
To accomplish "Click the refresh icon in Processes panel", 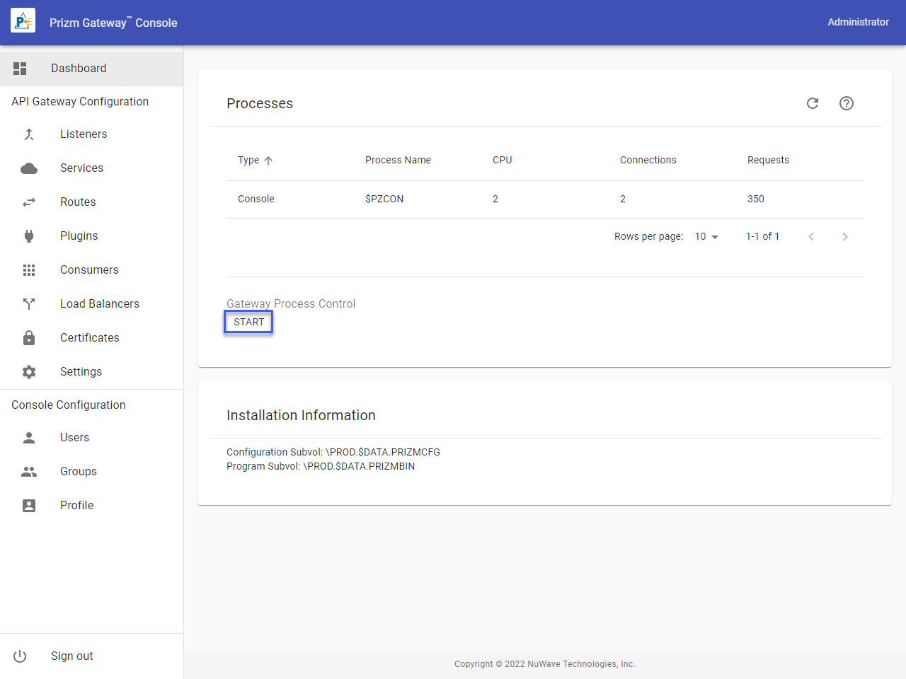I will [x=813, y=103].
